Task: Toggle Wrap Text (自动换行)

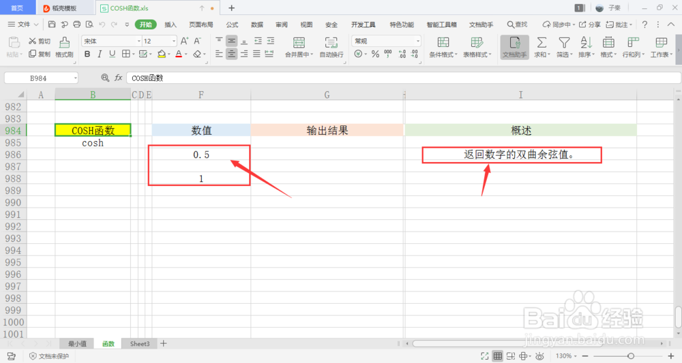Action: pyautogui.click(x=331, y=47)
